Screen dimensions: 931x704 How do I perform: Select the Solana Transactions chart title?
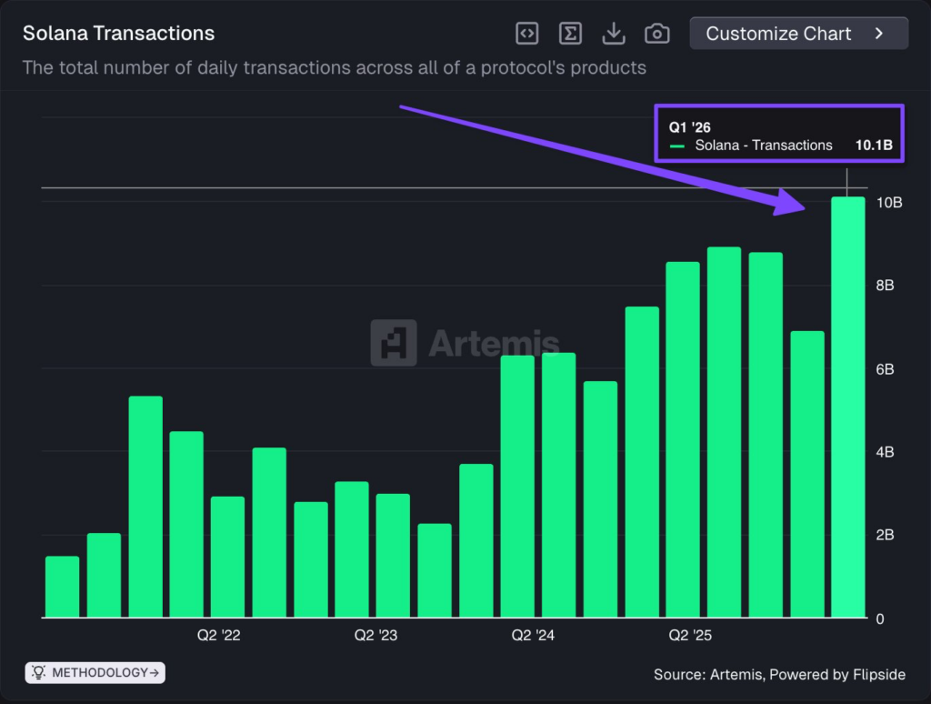click(x=118, y=33)
